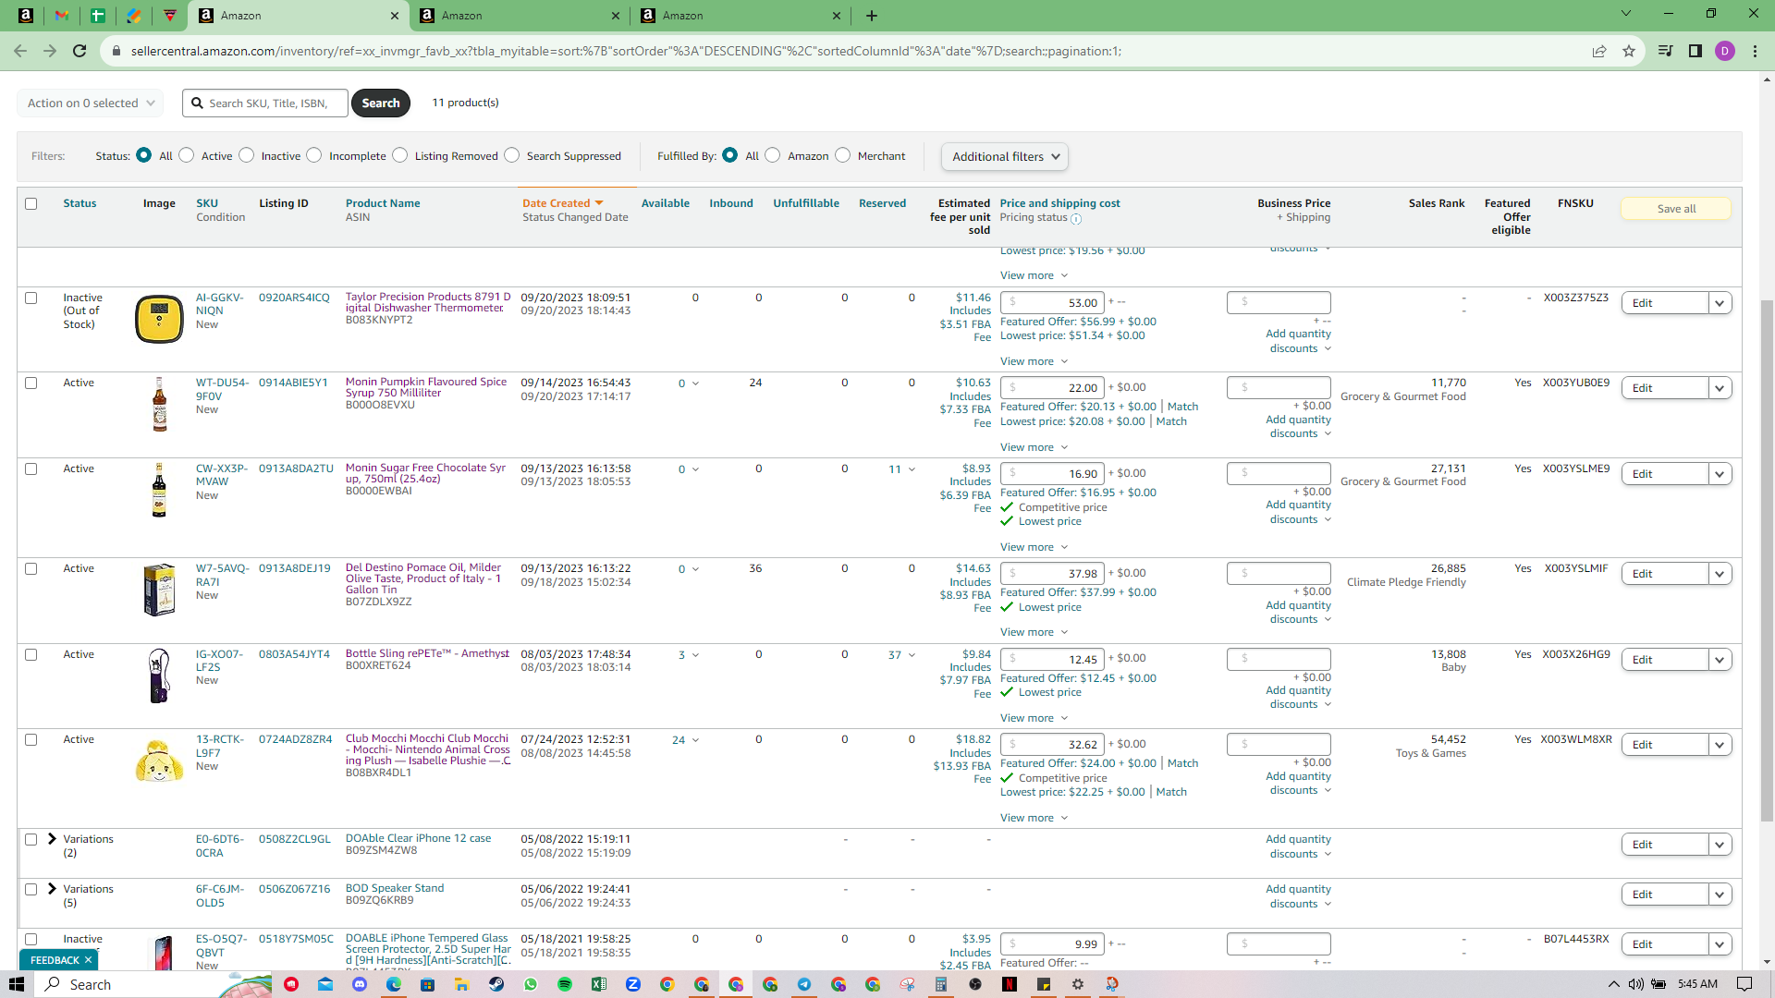
Task: Open Zoom from the taskbar
Action: [x=633, y=984]
